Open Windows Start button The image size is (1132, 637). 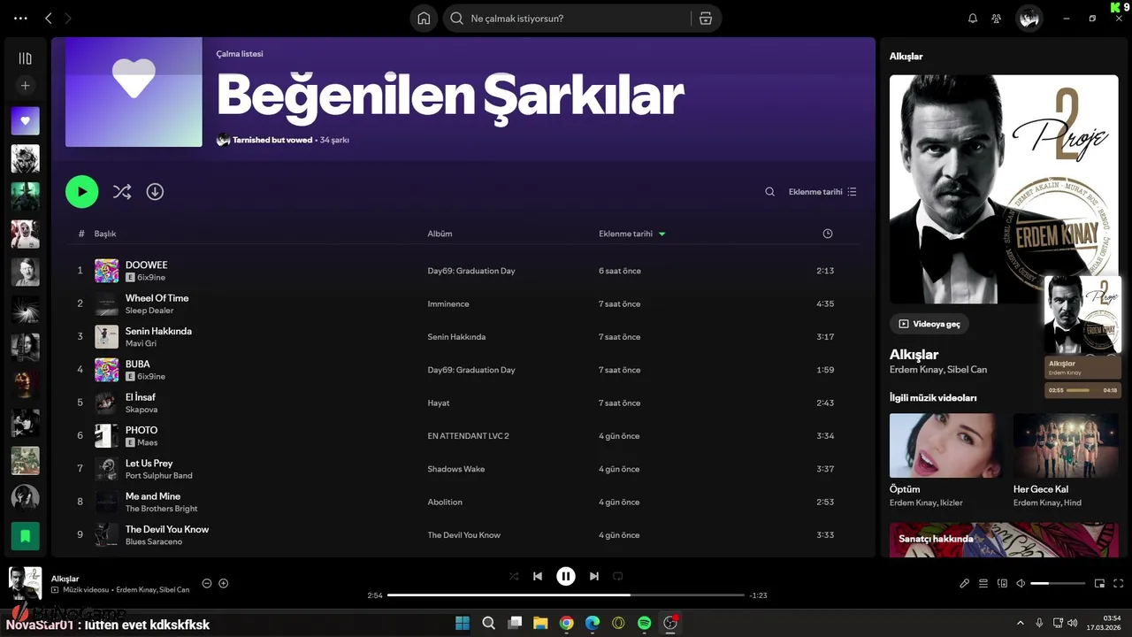pos(463,623)
